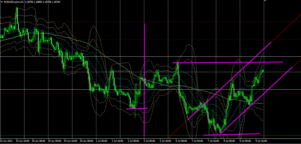Click the small triangle before EURUSD.oj1m title
Viewport: 301px width, 144px height.
[x=2, y=2]
